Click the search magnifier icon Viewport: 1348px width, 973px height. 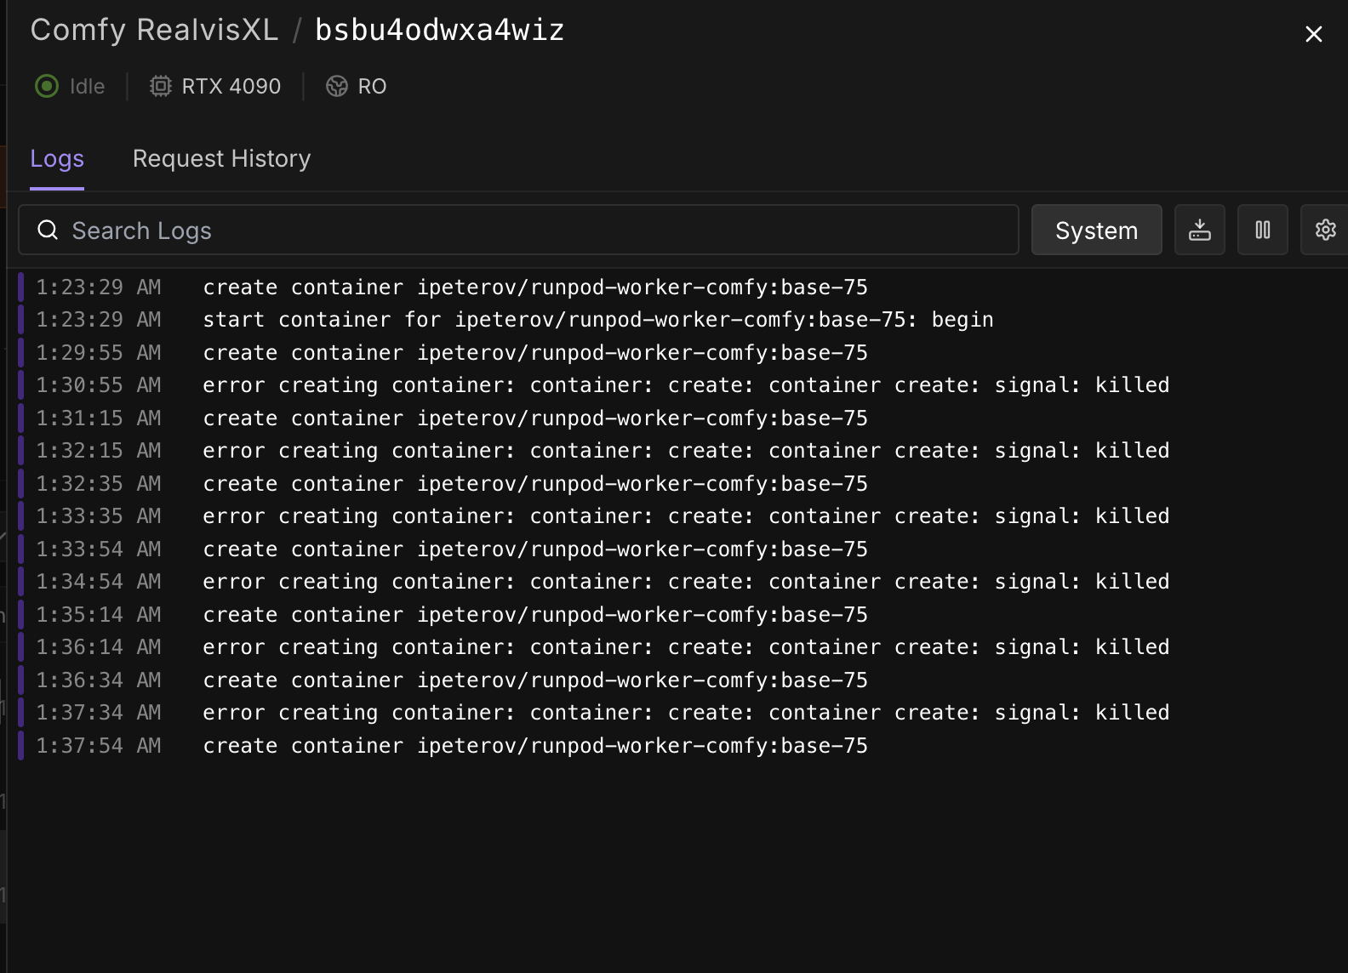click(x=49, y=230)
